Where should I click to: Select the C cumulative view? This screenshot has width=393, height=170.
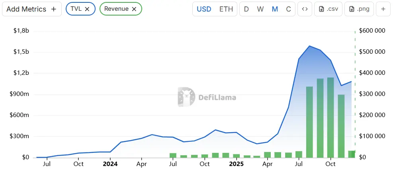tap(289, 9)
